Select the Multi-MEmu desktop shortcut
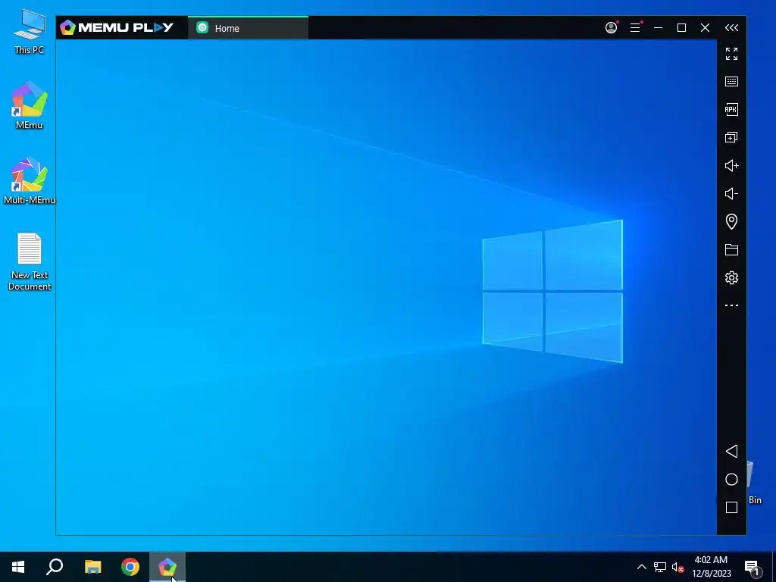 click(x=30, y=180)
